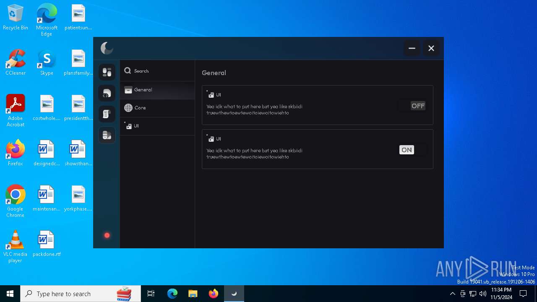Select the General settings category
This screenshot has height=302, width=537.
(157, 90)
